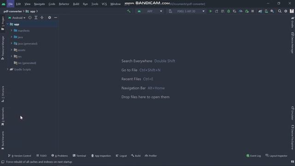Open the Navigate menu
Image resolution: width=295 pixels, height=166 pixels.
[x=39, y=4]
